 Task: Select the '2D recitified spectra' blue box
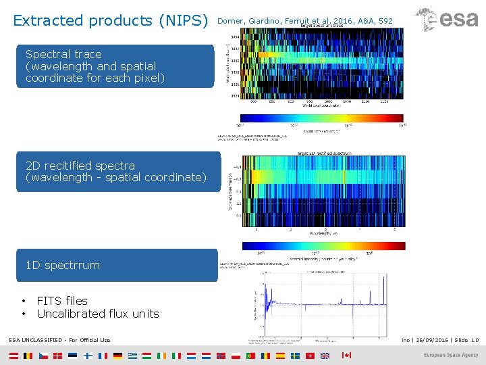[x=118, y=172]
